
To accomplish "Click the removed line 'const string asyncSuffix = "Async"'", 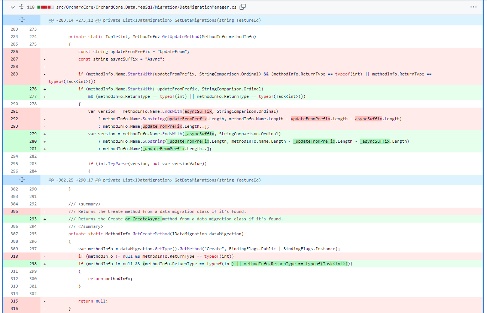I will coord(122,59).
